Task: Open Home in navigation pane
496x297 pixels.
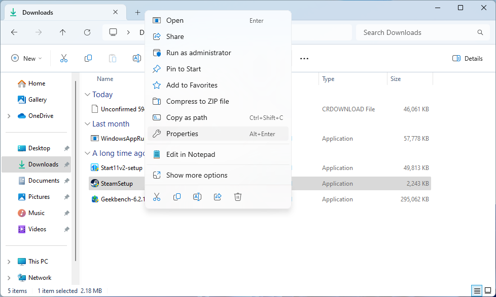Action: point(37,83)
